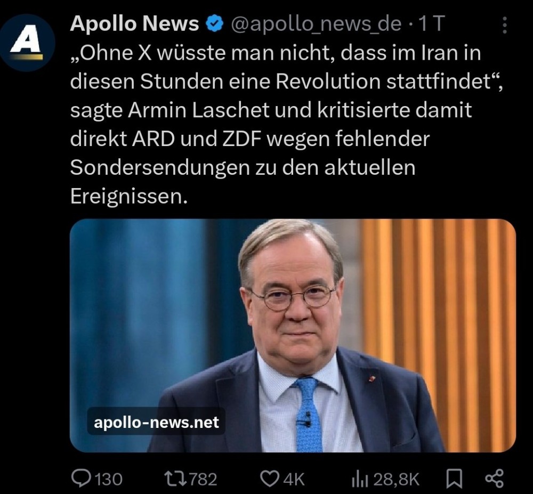This screenshot has width=533, height=494.
Task: Click the 28,8K views count
Action: pyautogui.click(x=396, y=479)
